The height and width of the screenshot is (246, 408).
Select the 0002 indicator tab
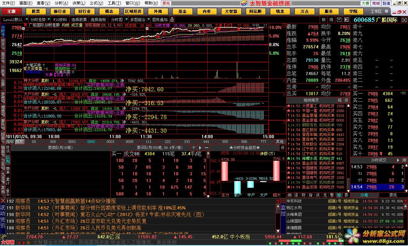click(x=91, y=142)
